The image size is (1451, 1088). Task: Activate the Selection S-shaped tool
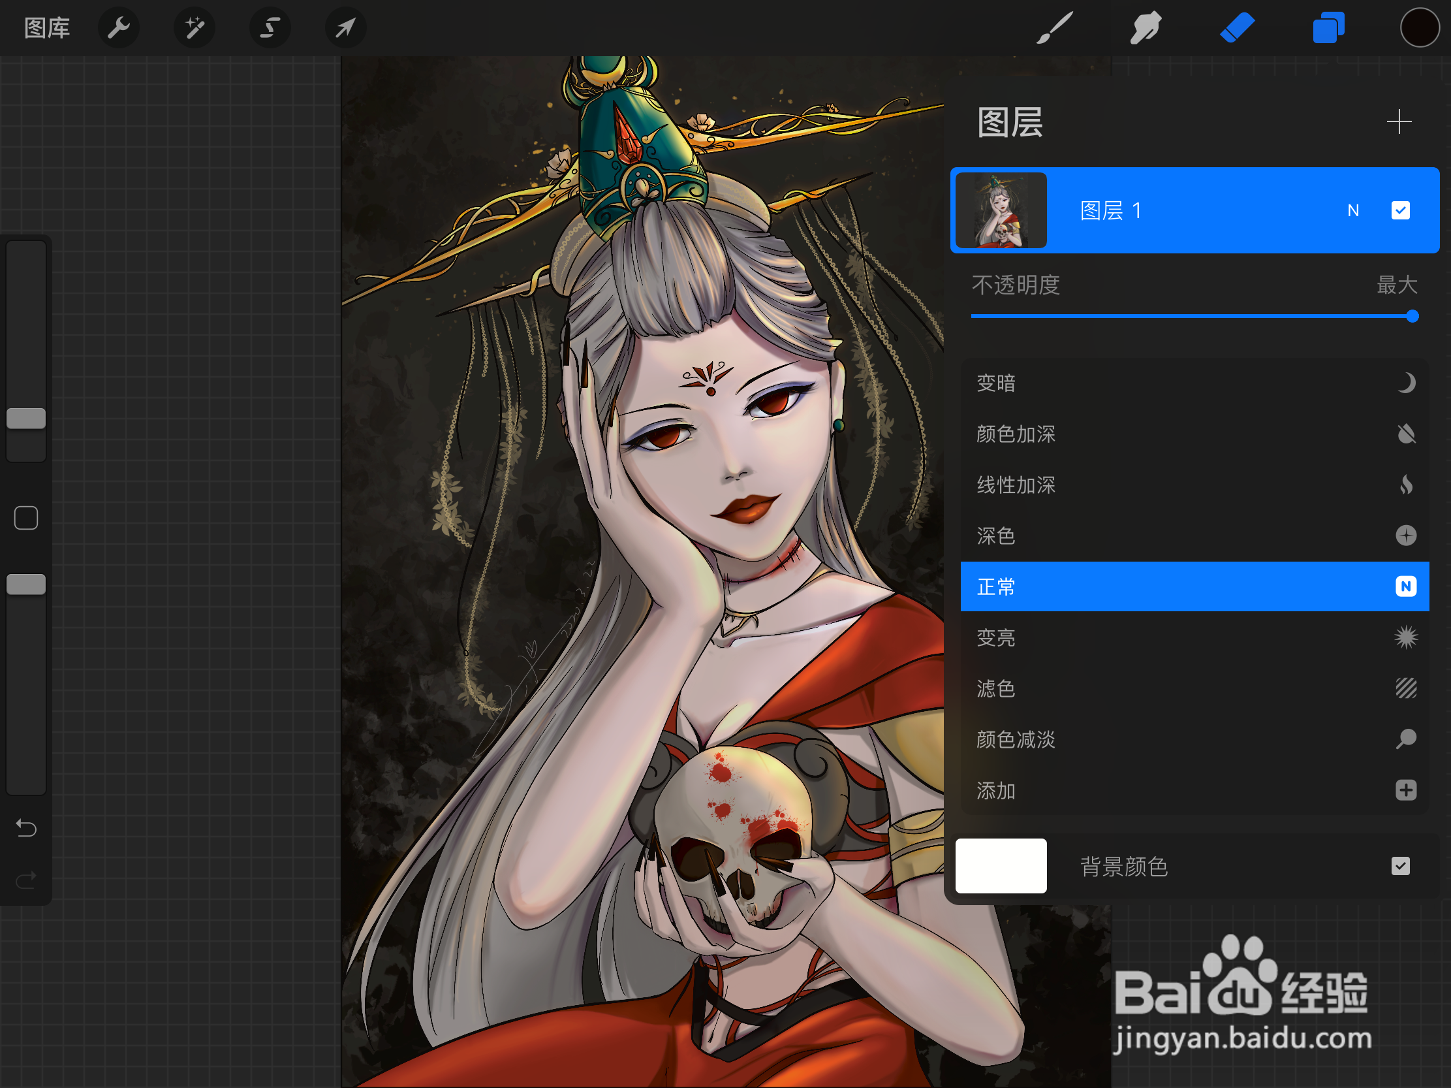point(270,28)
